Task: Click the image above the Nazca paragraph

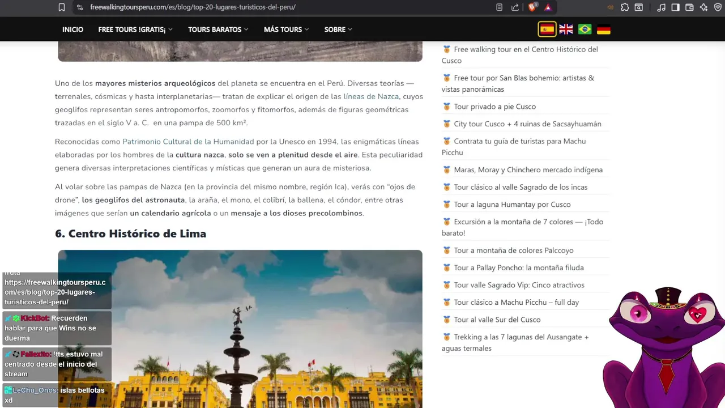Action: (240, 51)
